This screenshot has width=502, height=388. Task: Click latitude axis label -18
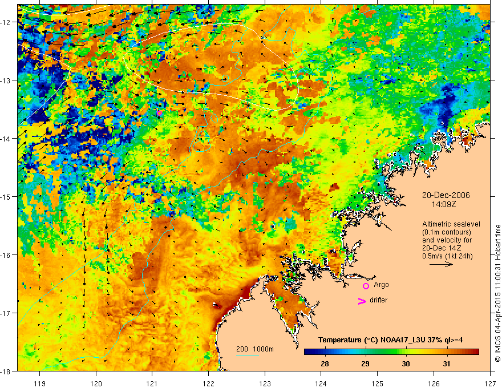click(6, 371)
